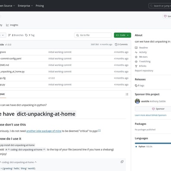Open the Enterprise menu
Screen dimensions: 171x171
(25, 6)
